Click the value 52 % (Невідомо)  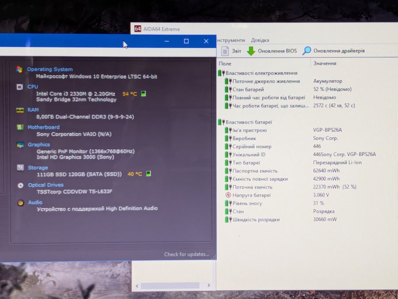coord(332,89)
